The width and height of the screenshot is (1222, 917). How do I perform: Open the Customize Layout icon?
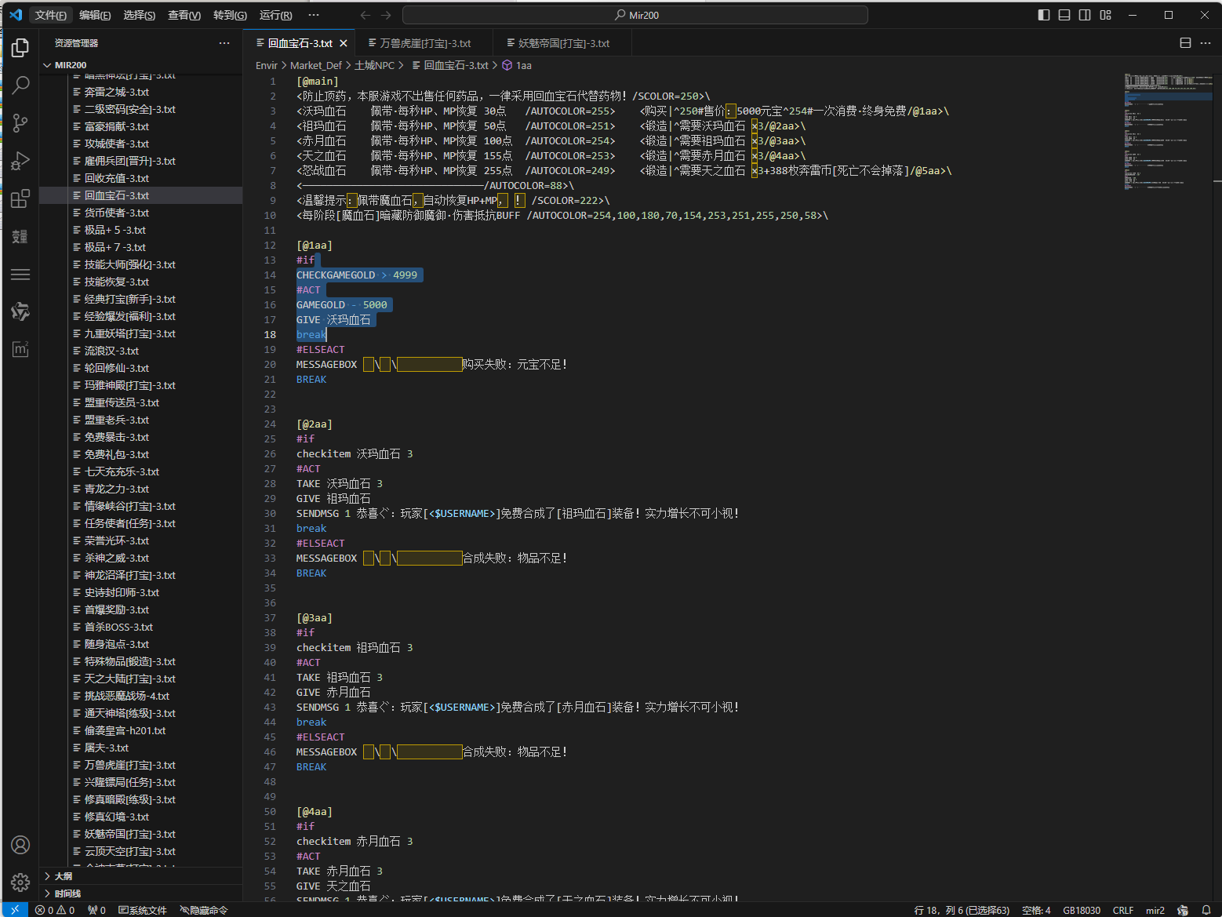[x=1104, y=15]
